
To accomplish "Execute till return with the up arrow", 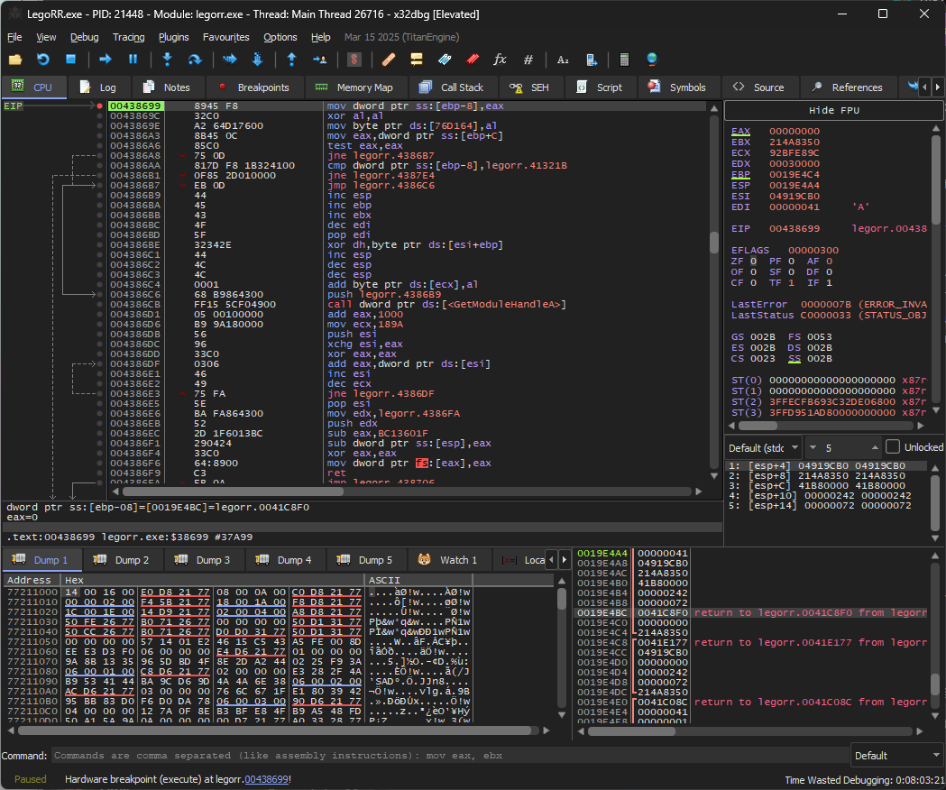I will [x=292, y=60].
